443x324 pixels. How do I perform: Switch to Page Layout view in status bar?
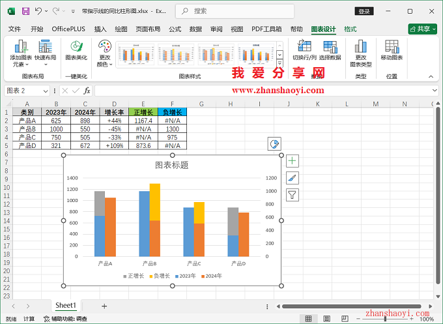point(325,319)
